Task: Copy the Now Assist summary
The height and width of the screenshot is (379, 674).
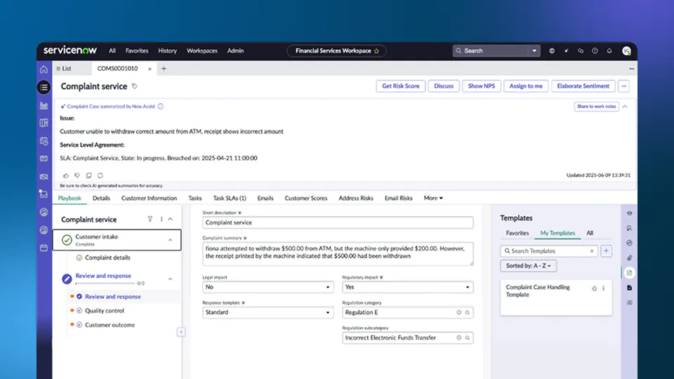Action: pos(89,175)
